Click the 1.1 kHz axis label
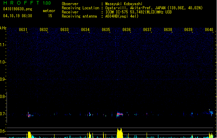Screen dimensions: 217x138 [x=2, y=45]
